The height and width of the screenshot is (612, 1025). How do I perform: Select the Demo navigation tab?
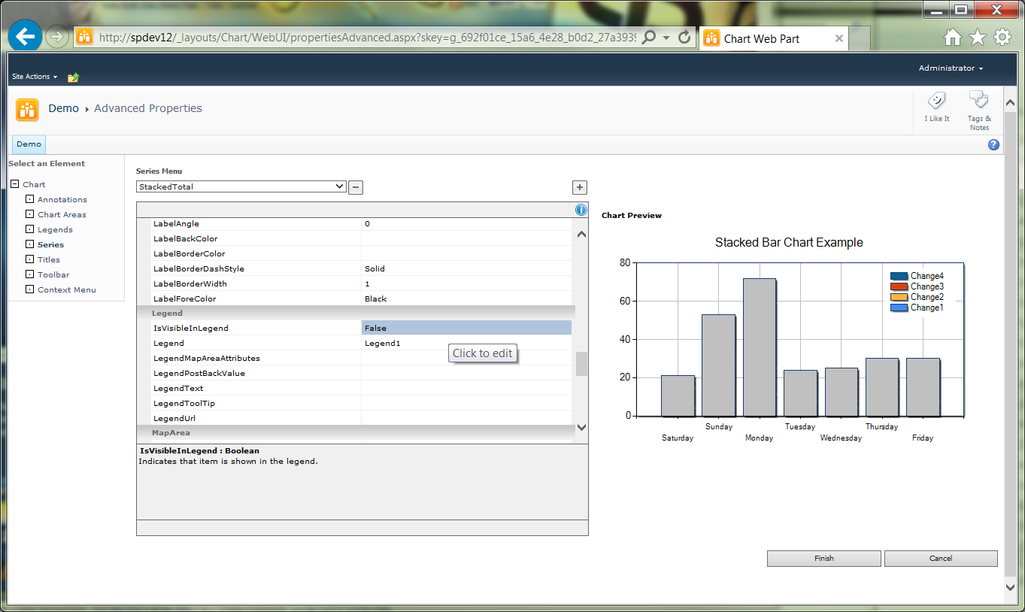(x=29, y=144)
